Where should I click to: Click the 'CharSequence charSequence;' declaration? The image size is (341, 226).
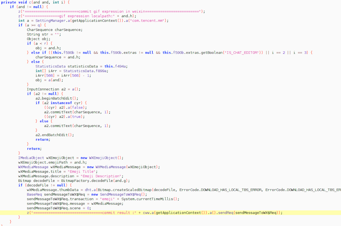click(x=54, y=30)
